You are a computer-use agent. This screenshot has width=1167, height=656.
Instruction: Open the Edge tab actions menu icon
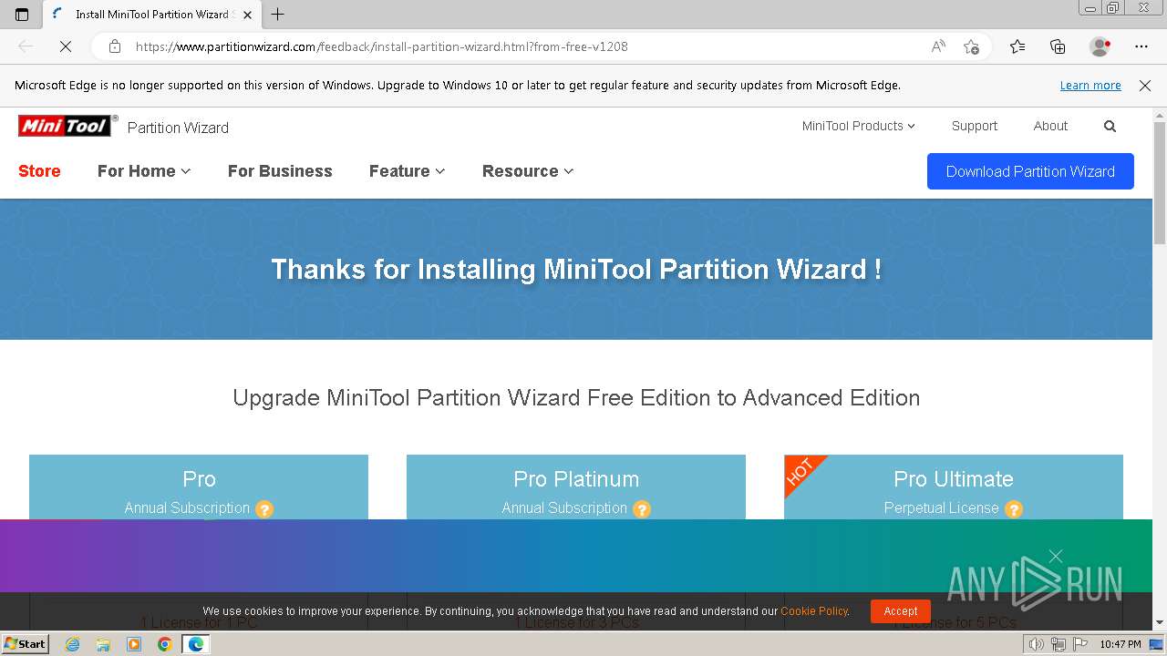[x=22, y=15]
